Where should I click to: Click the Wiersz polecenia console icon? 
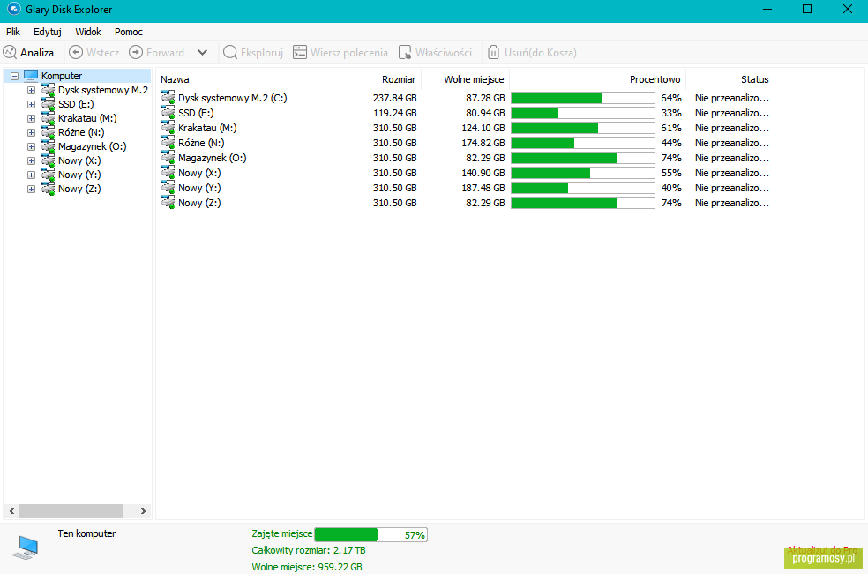(300, 53)
